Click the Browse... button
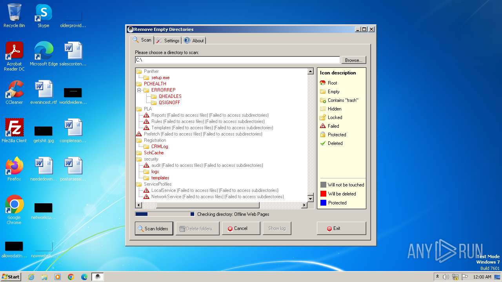502x282 pixels. (x=354, y=60)
